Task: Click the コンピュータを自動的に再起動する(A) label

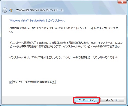Action: tap(34, 82)
